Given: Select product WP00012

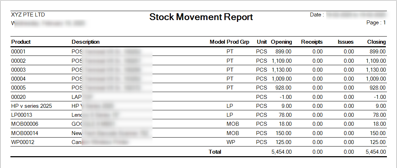Looking at the screenshot, I should (23, 142).
